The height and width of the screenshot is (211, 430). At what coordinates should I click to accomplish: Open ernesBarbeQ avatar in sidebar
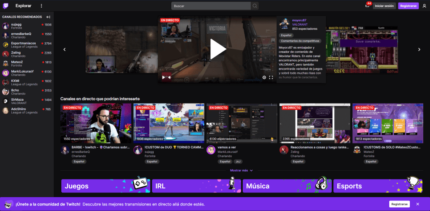click(5, 35)
